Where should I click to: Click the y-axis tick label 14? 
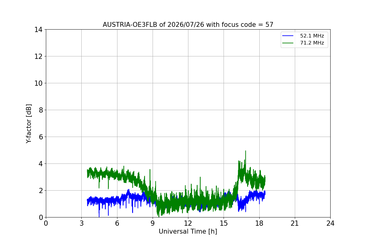click(x=39, y=30)
